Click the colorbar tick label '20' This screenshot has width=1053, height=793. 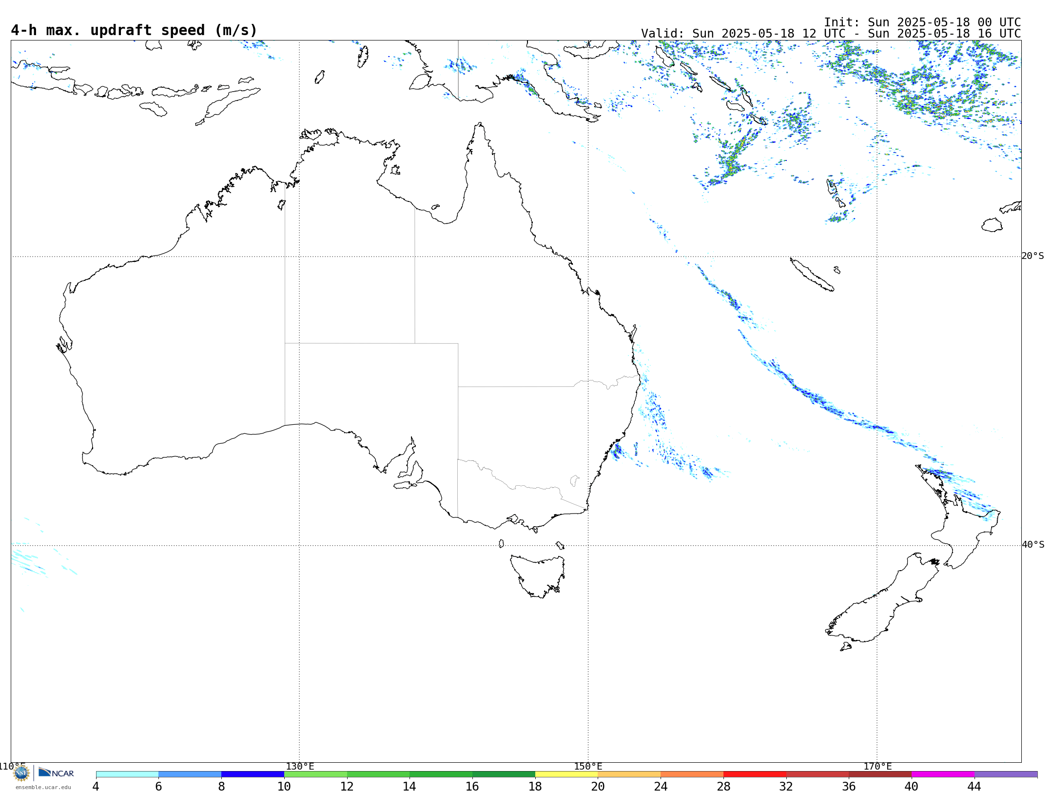click(x=598, y=787)
